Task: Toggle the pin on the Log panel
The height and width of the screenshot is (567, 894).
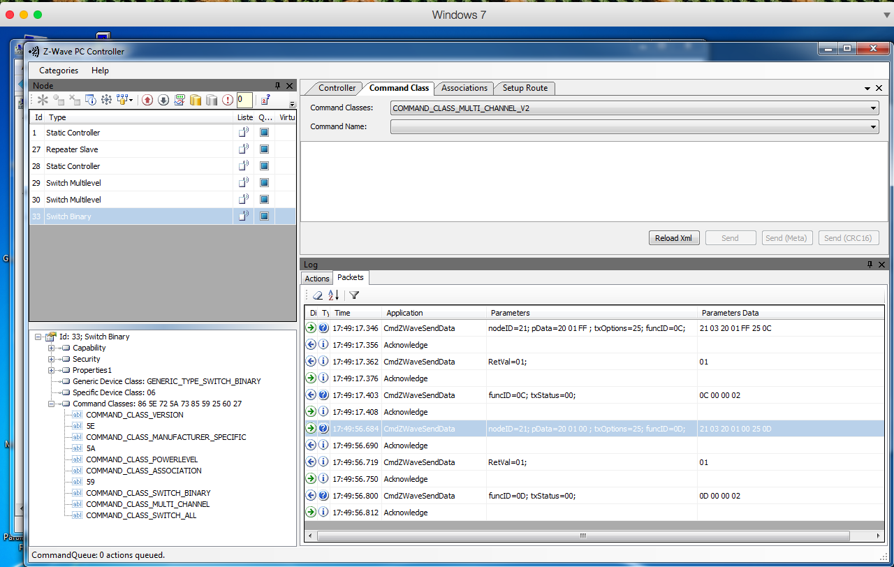Action: [870, 265]
